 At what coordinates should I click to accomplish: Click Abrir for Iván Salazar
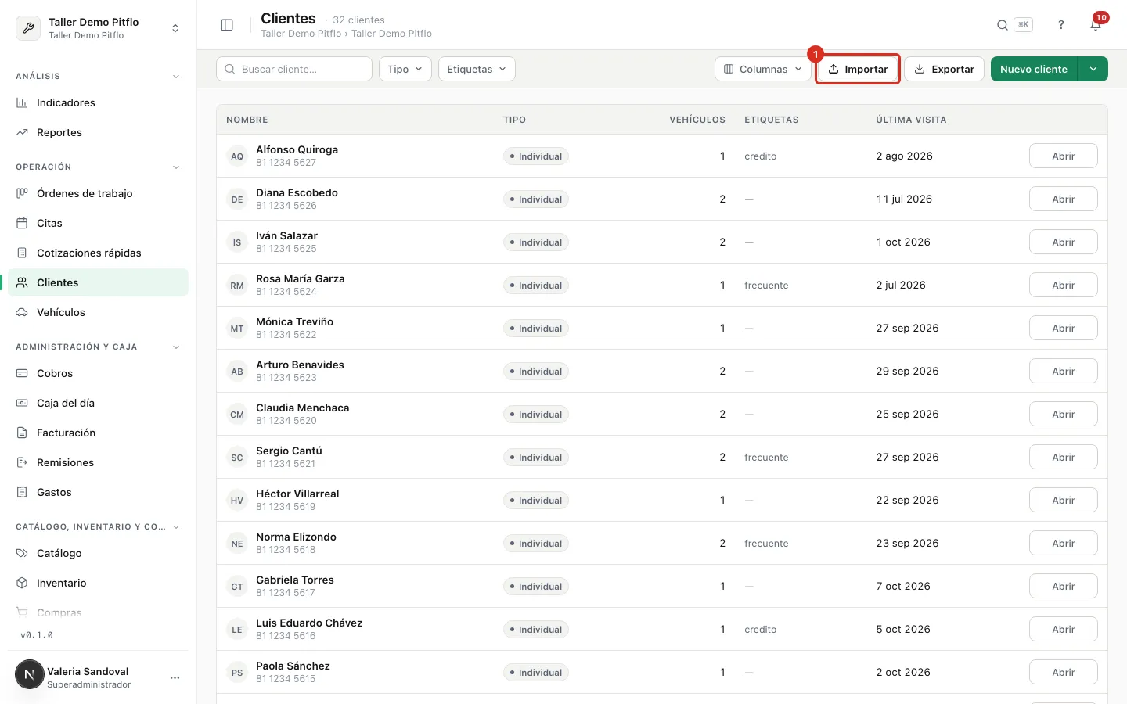pyautogui.click(x=1063, y=242)
